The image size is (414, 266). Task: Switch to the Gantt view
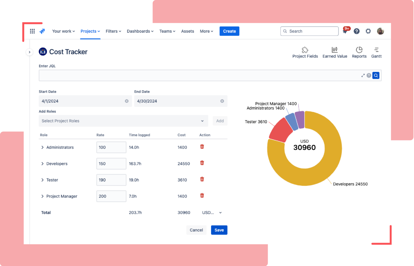point(376,52)
